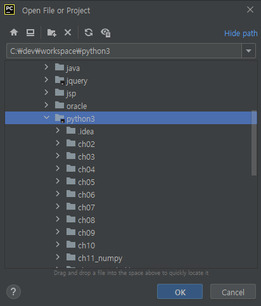The height and width of the screenshot is (306, 261).
Task: Select the python3 folder name
Action: [x=80, y=119]
